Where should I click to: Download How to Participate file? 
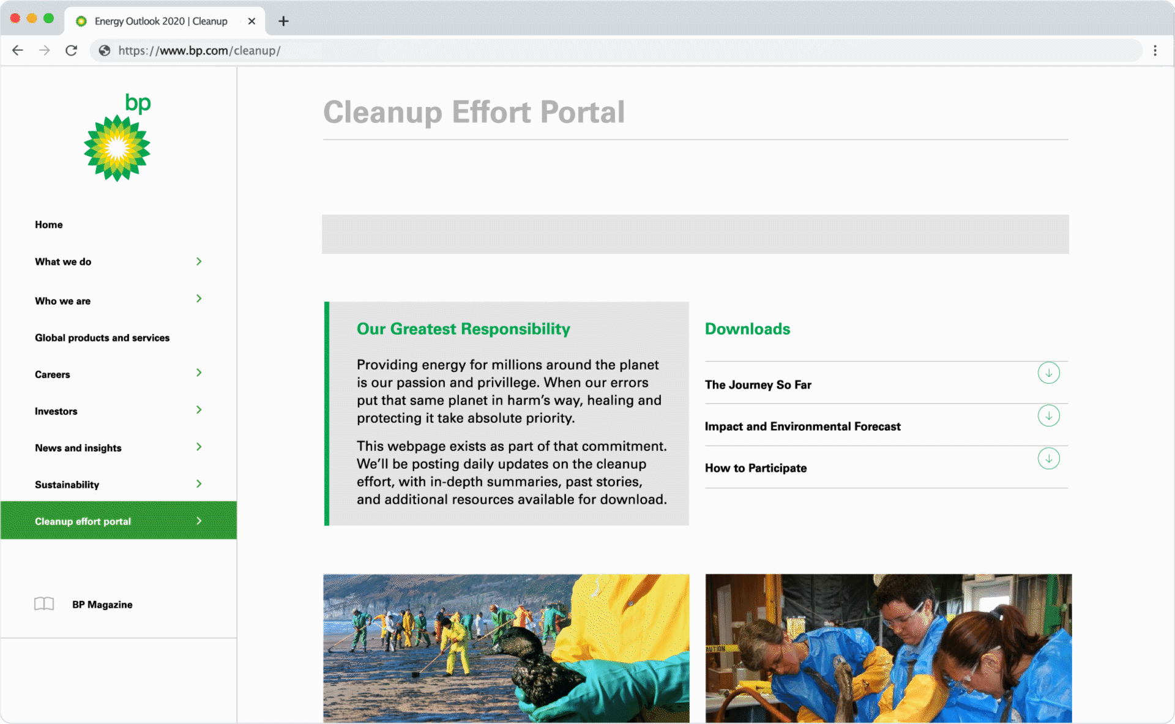pos(1048,458)
